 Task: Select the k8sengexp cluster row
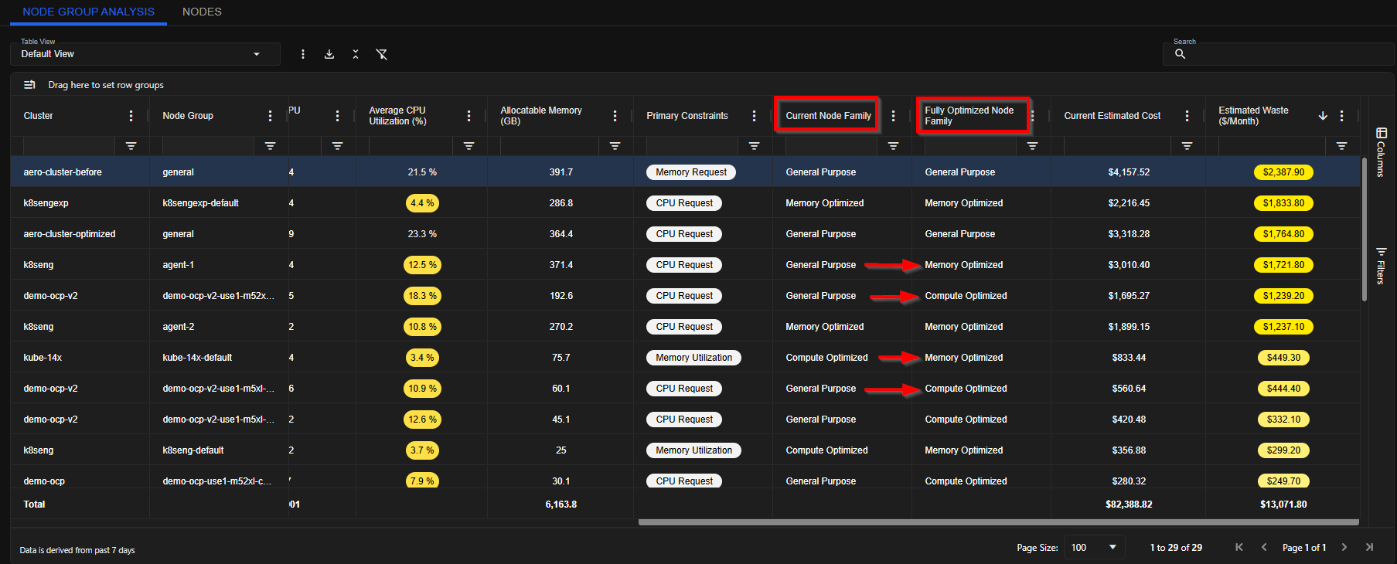click(x=685, y=203)
